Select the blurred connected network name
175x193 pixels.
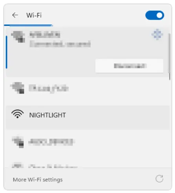point(45,34)
